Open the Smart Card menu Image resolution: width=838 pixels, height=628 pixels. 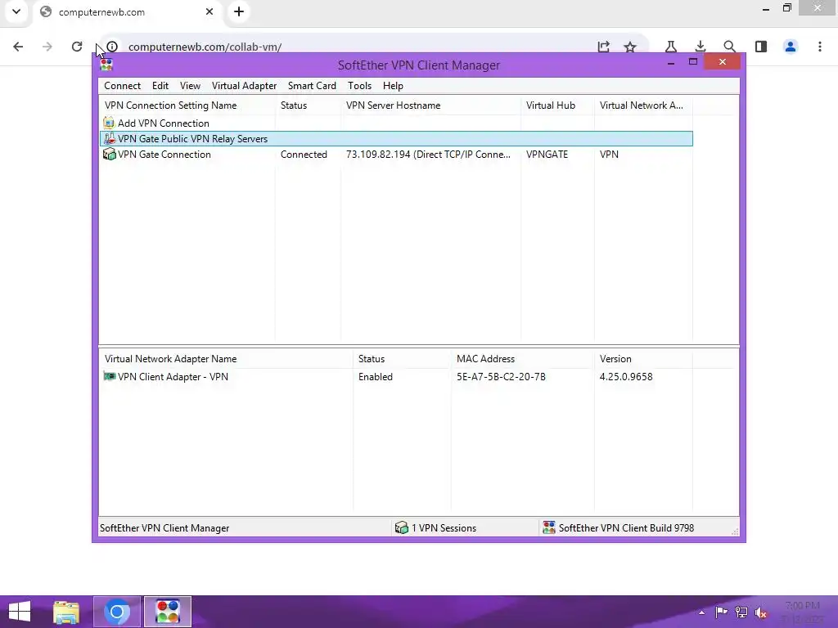[312, 86]
